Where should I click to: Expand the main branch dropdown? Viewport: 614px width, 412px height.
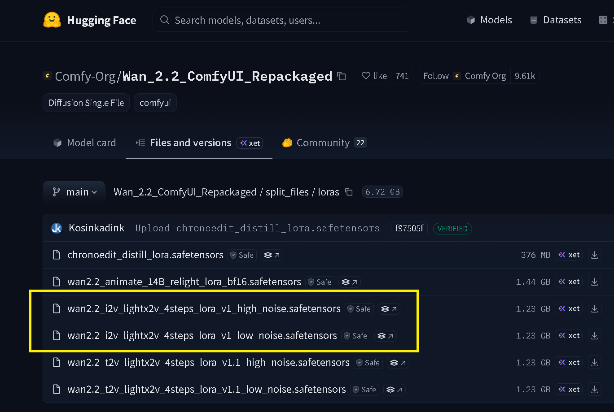pyautogui.click(x=74, y=192)
